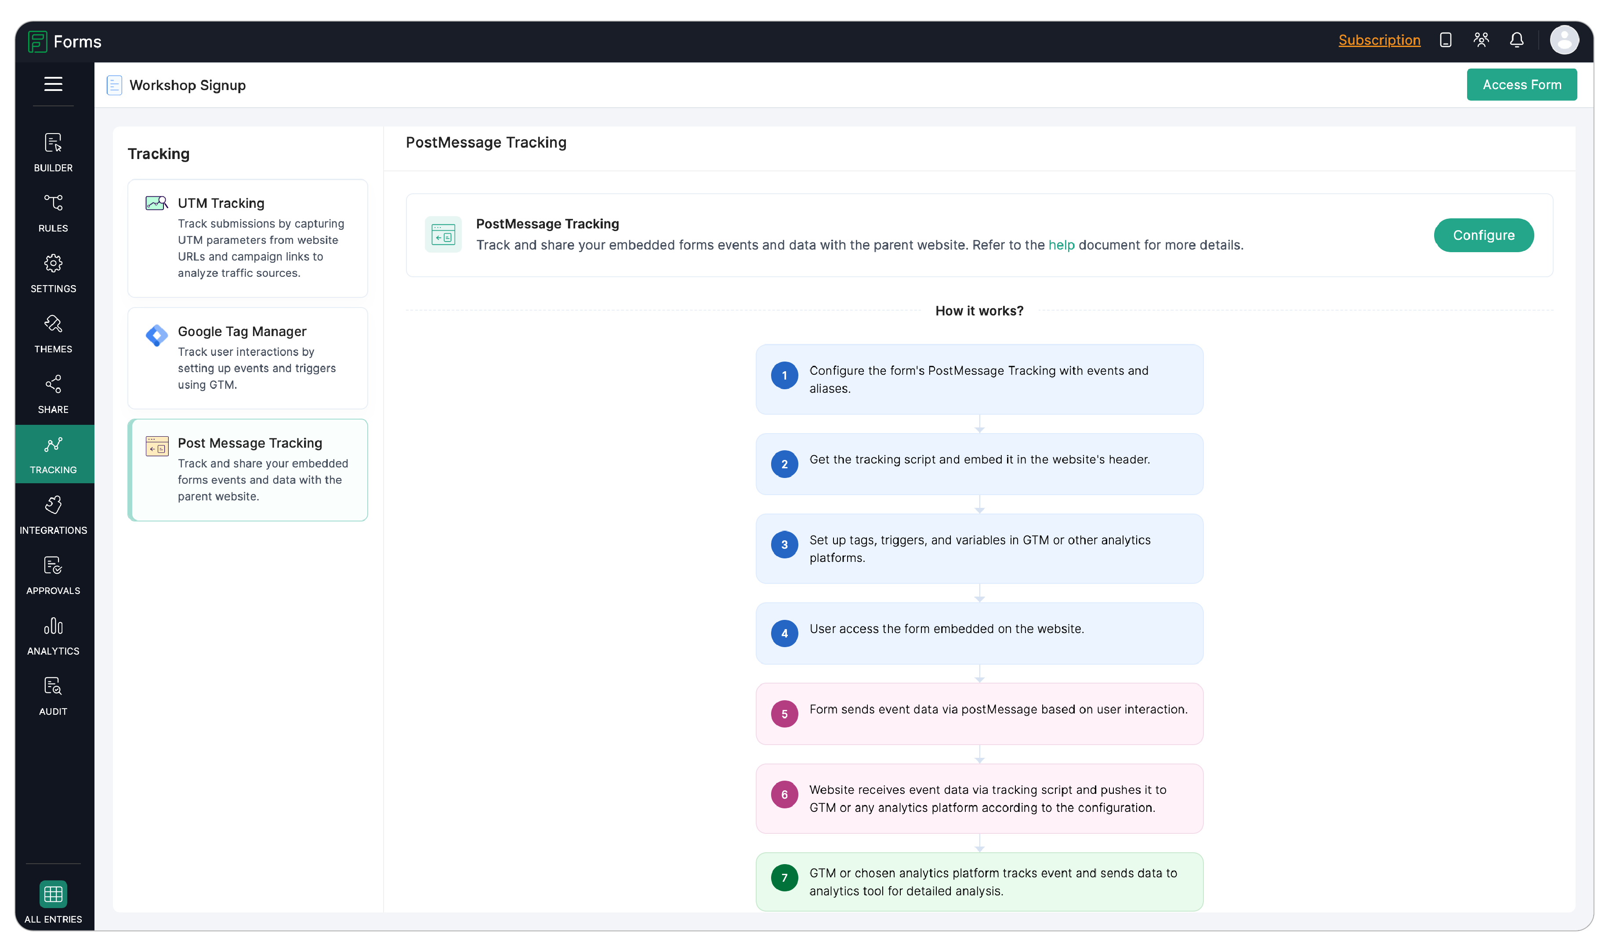The image size is (1609, 952).
Task: Select the Post Message Tracking card
Action: click(248, 470)
